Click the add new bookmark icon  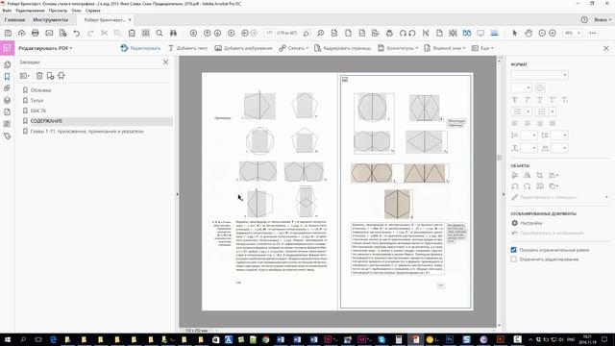50,76
